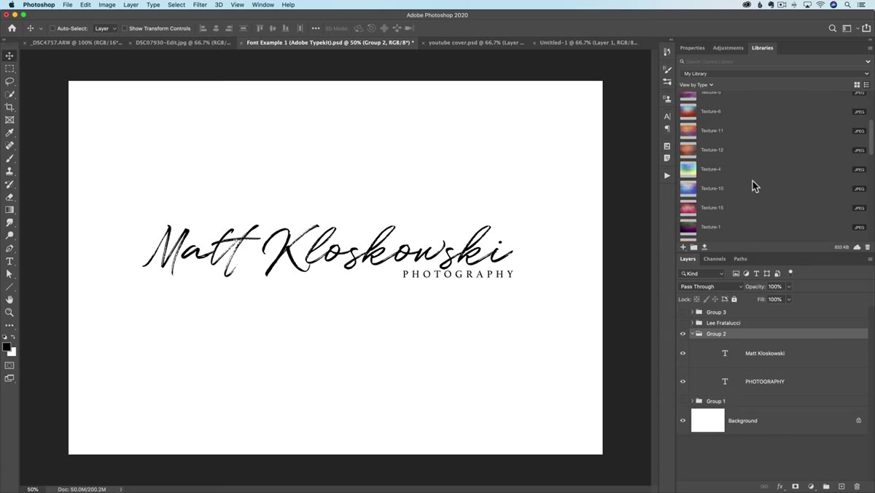Open the Layer menu
The width and height of the screenshot is (875, 493).
pos(131,5)
